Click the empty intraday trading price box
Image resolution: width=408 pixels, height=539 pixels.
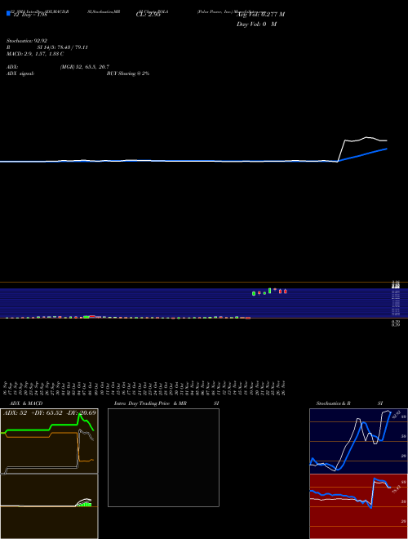point(163,457)
